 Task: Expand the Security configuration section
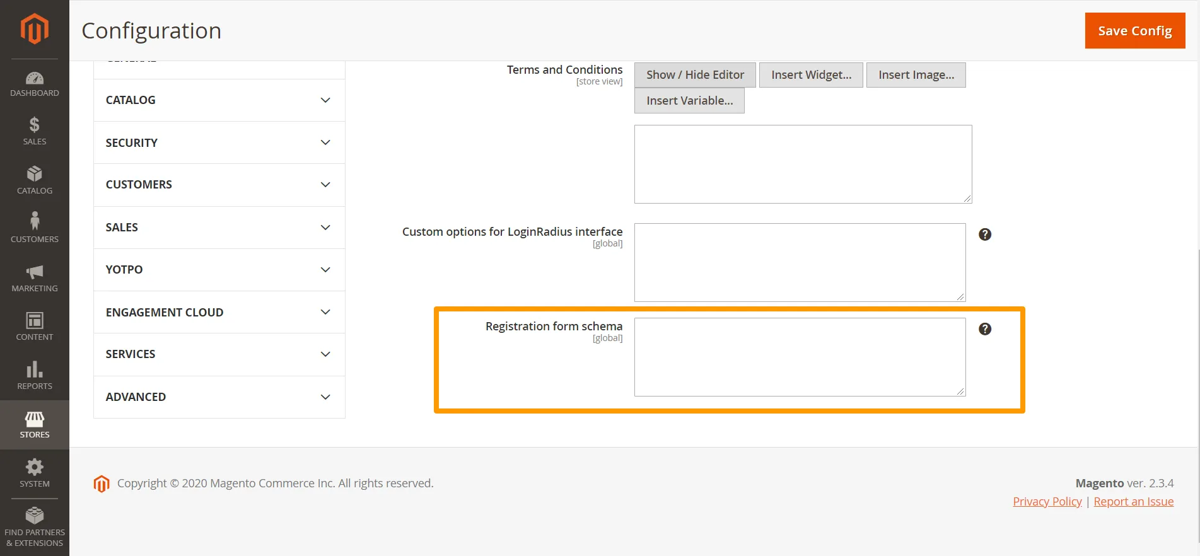click(x=219, y=142)
